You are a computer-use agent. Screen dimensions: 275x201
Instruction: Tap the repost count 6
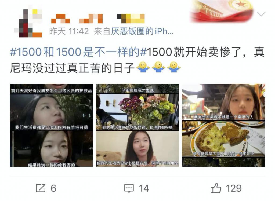point(53,188)
